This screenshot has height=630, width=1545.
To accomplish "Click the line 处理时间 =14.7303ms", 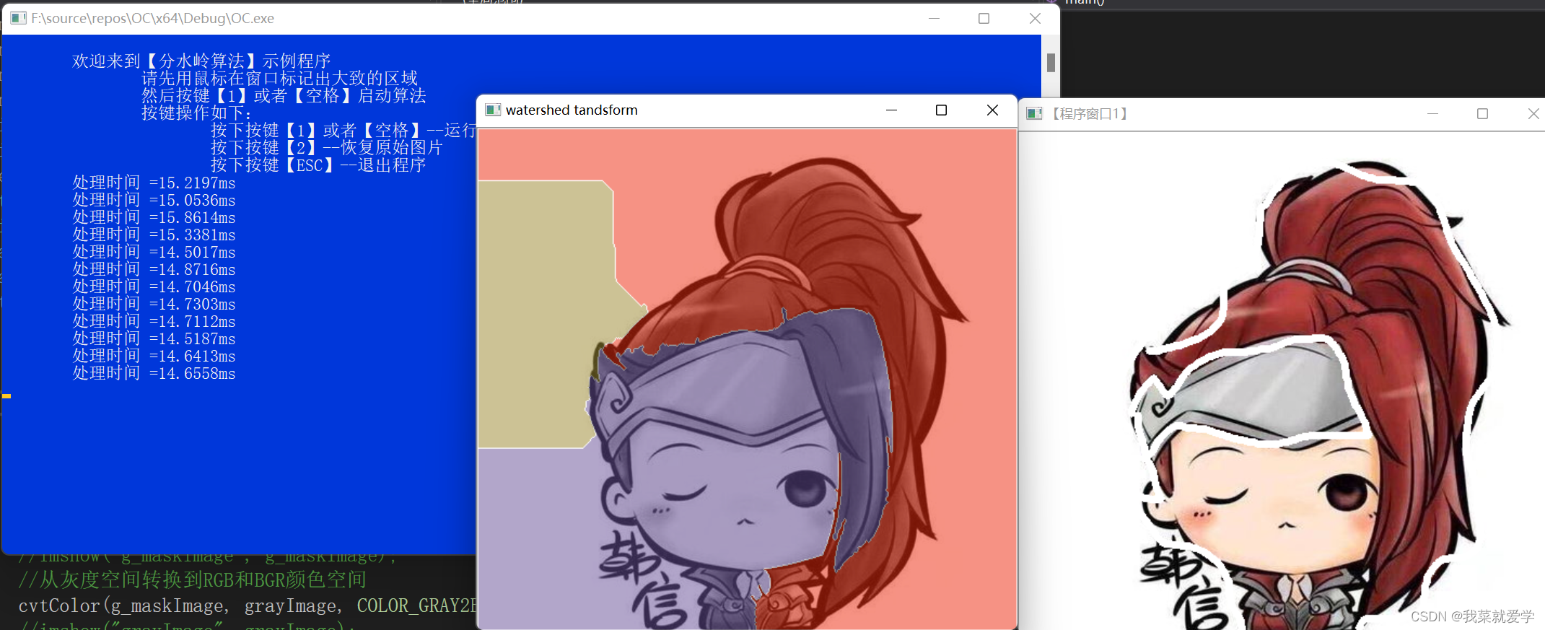I will coord(154,304).
